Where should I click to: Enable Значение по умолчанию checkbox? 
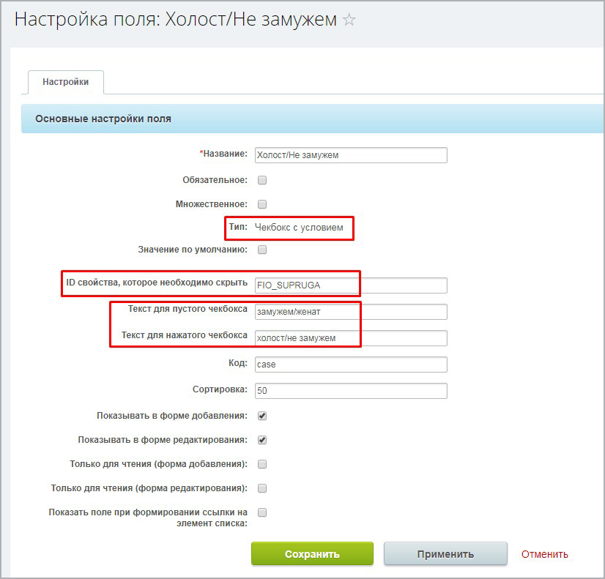click(x=262, y=250)
